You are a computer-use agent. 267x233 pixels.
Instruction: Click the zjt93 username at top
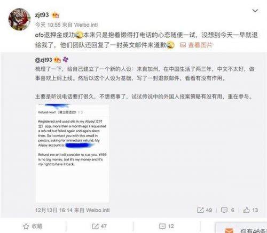[x=42, y=15]
